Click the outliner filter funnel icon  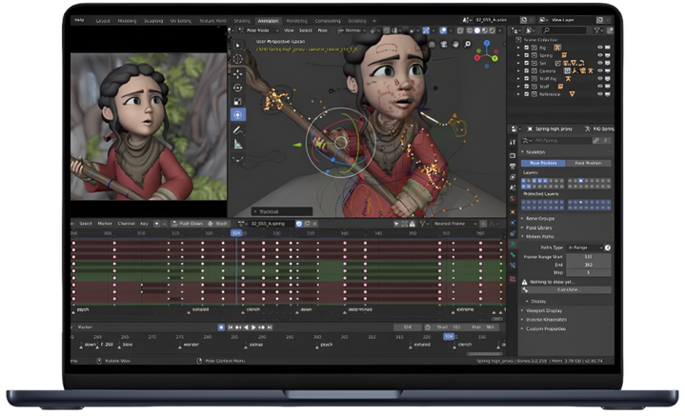pos(596,30)
